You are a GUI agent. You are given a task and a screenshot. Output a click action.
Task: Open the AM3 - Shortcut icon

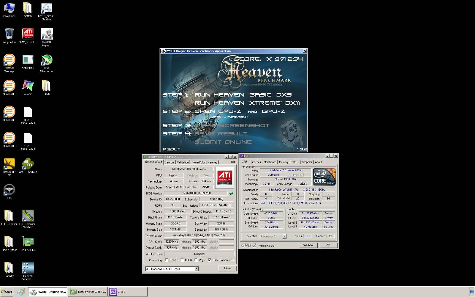click(28, 166)
